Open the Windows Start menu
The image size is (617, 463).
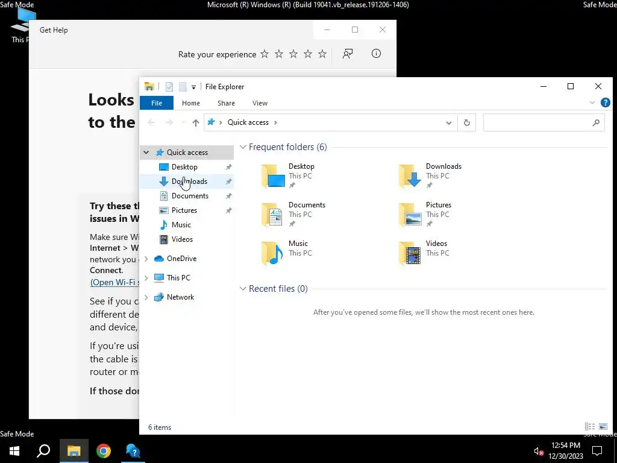point(14,451)
